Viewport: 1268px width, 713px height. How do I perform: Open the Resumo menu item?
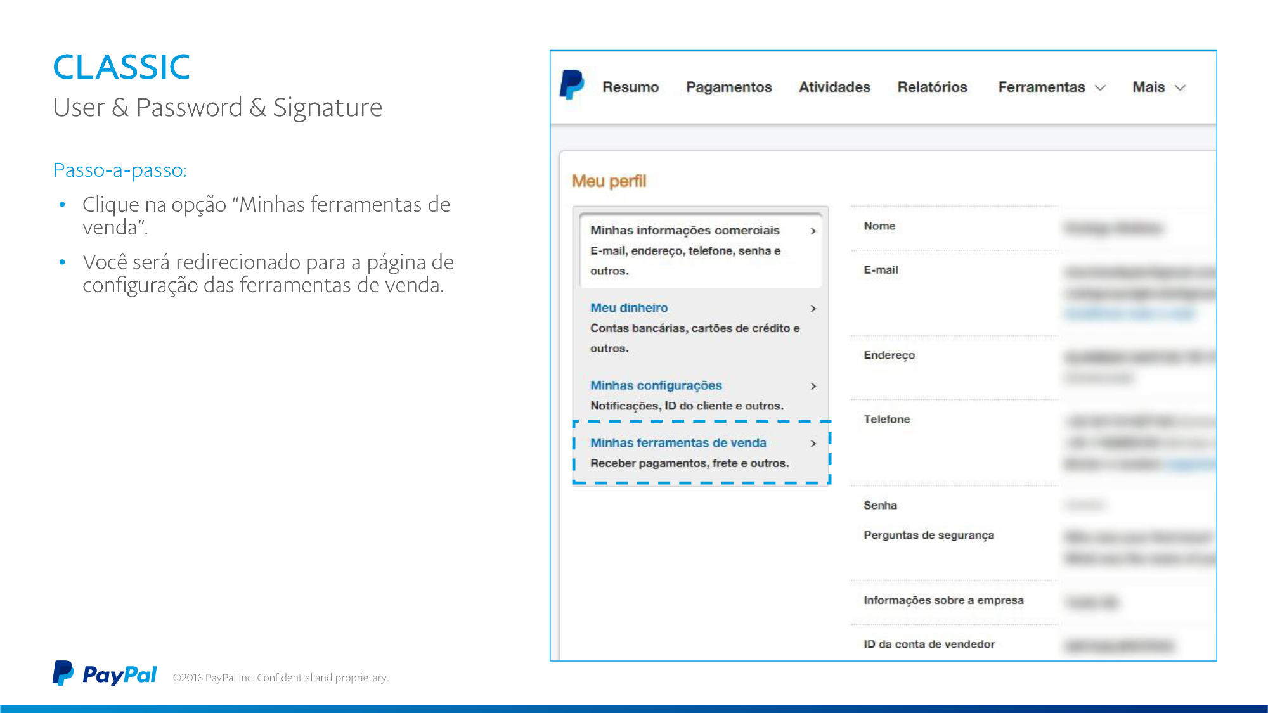click(x=630, y=87)
